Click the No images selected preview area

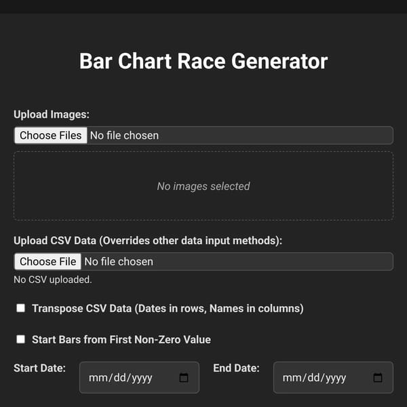coord(203,186)
